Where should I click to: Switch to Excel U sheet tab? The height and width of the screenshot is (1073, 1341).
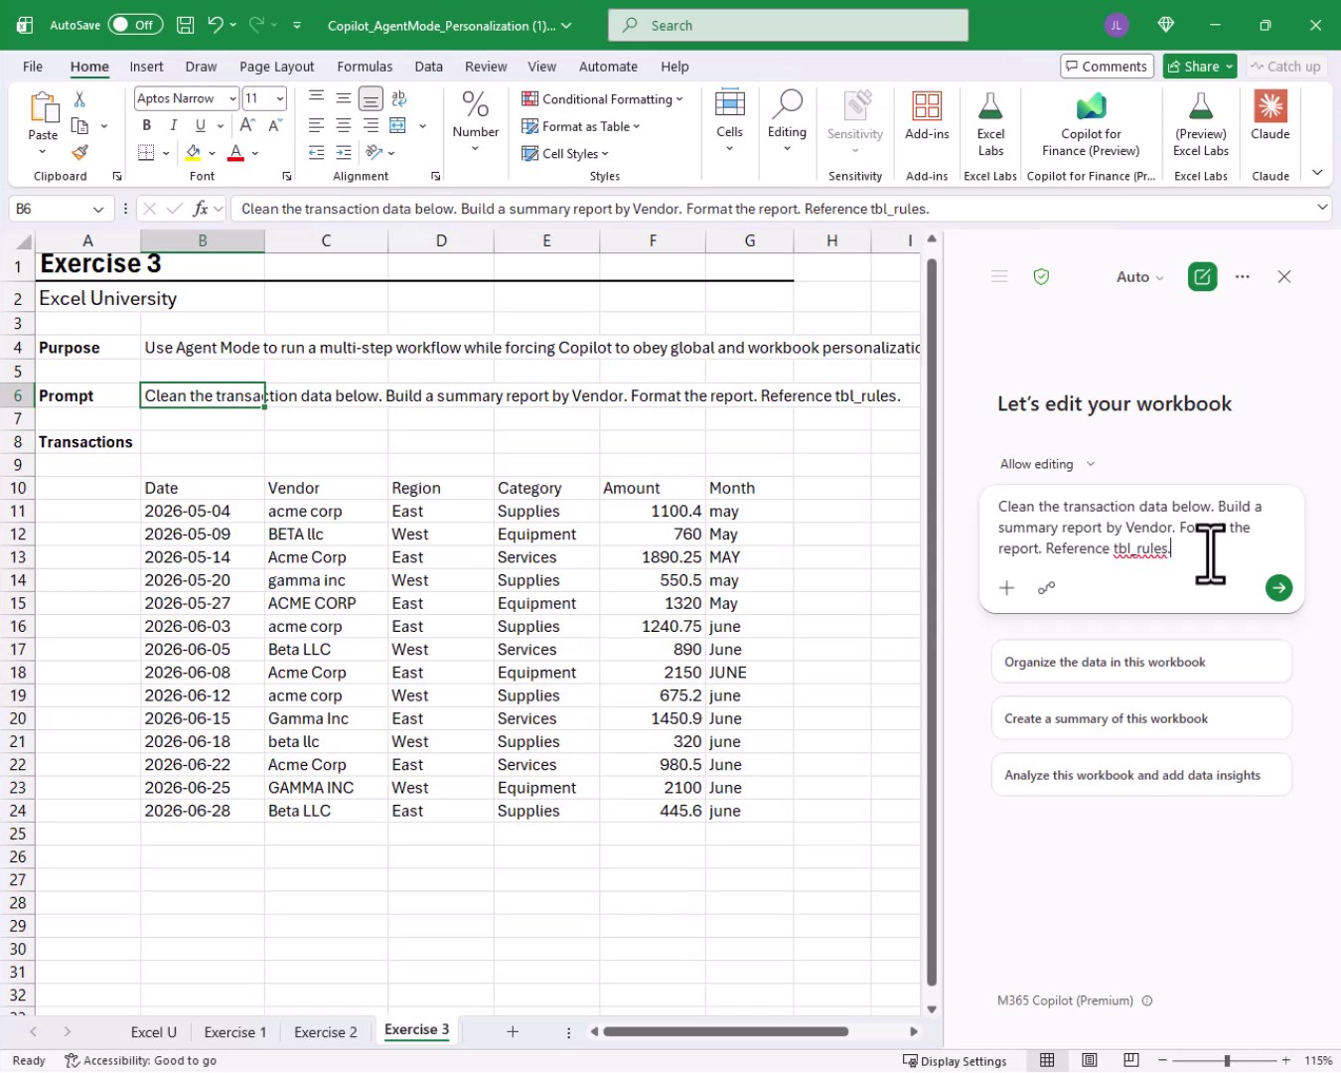[x=153, y=1032]
